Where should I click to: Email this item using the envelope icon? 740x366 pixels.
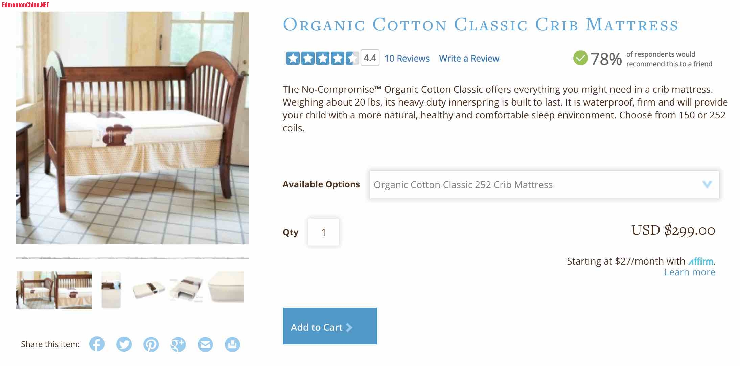[x=205, y=344]
